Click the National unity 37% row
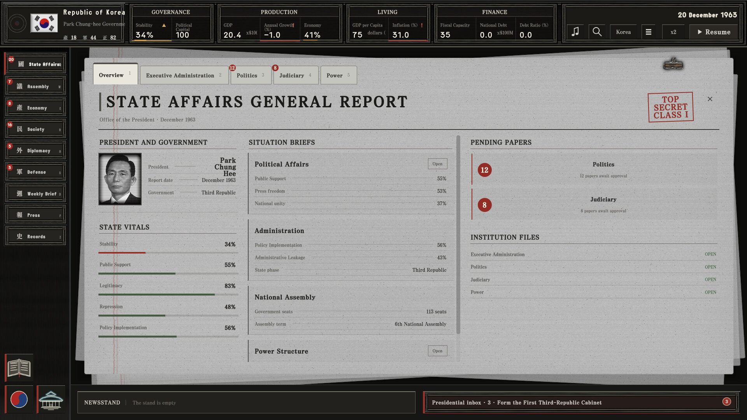 [x=351, y=203]
